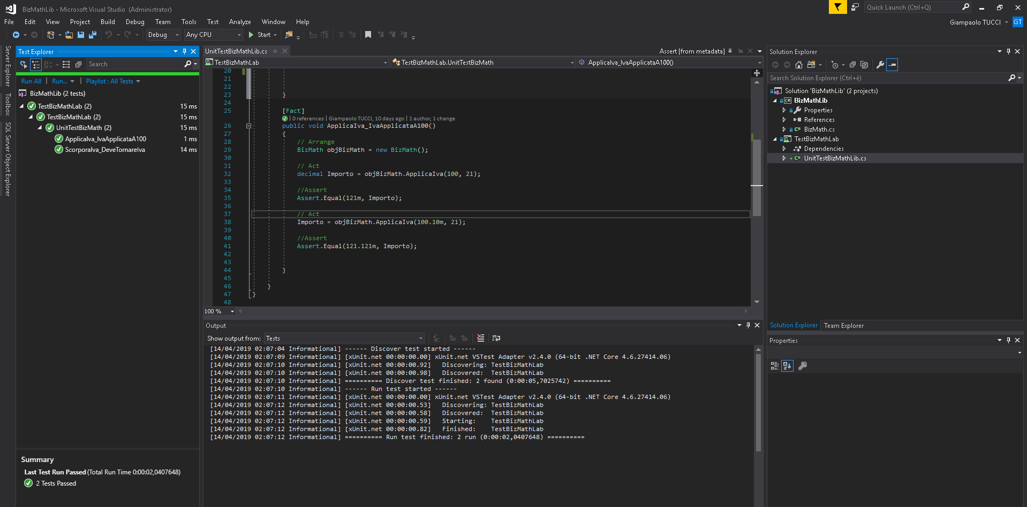Click the Clear All icon in the Output toolbar
This screenshot has width=1027, height=507.
[481, 338]
